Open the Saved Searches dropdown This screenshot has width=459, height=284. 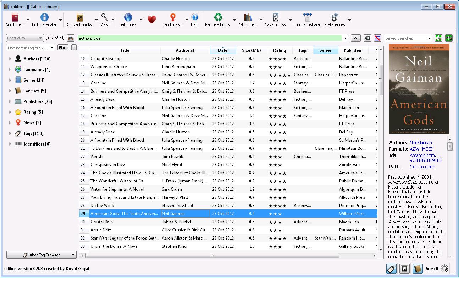point(408,38)
